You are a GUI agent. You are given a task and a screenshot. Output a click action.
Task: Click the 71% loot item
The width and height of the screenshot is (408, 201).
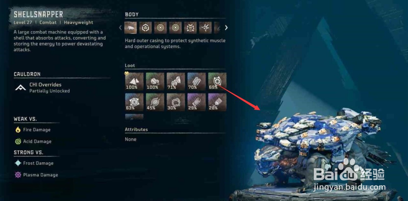coord(176,81)
